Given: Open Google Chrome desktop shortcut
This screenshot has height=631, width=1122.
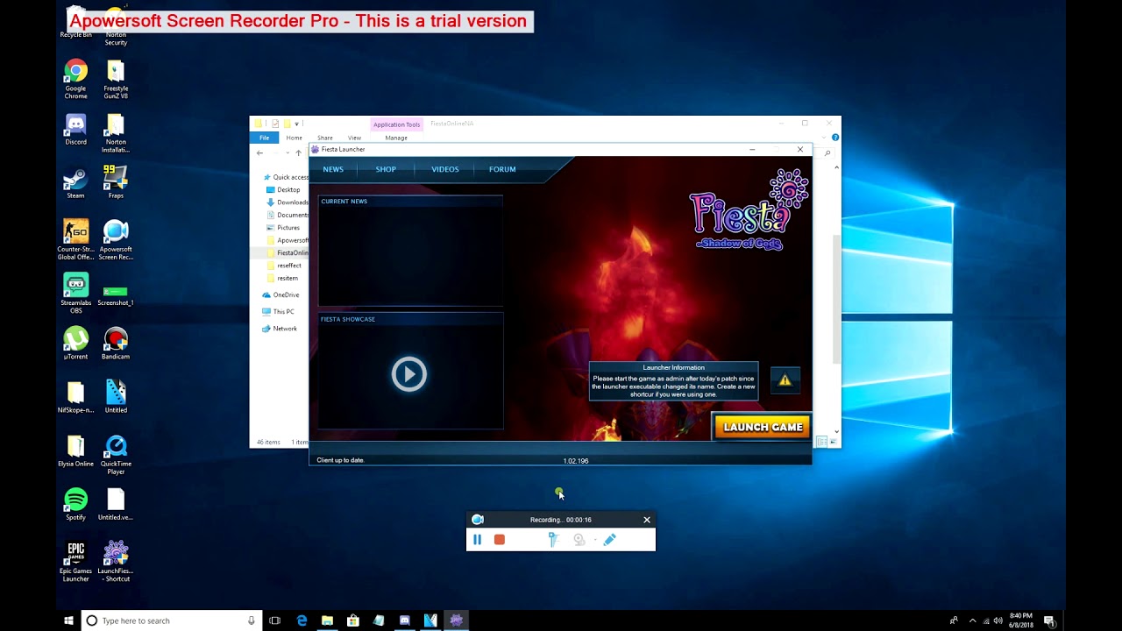Looking at the screenshot, I should pos(75,79).
